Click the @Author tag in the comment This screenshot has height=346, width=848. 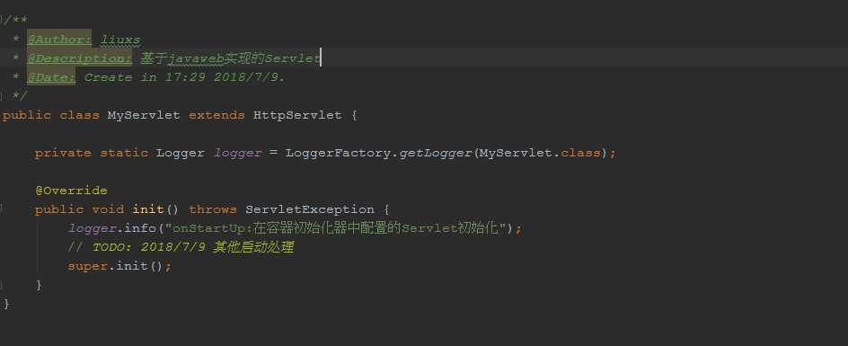pyautogui.click(x=59, y=40)
